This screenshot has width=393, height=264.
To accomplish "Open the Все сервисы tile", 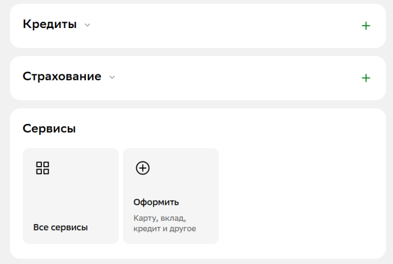I will tap(71, 196).
